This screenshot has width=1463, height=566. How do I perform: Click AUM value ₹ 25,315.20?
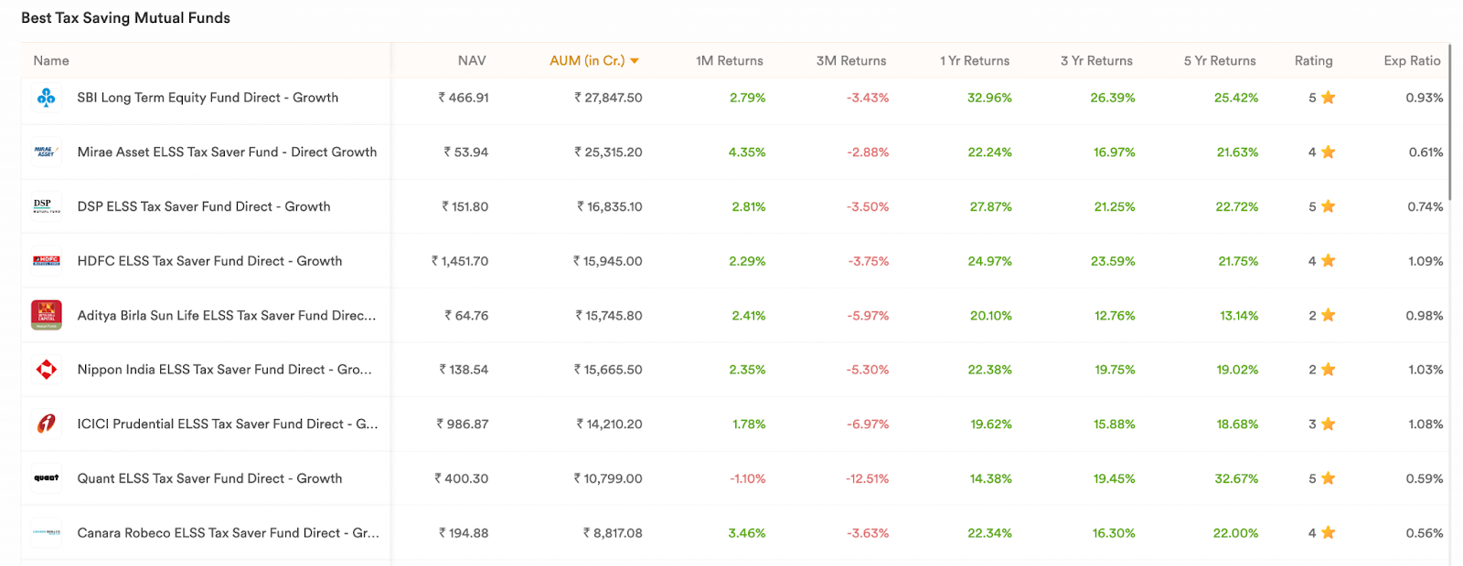tap(608, 152)
